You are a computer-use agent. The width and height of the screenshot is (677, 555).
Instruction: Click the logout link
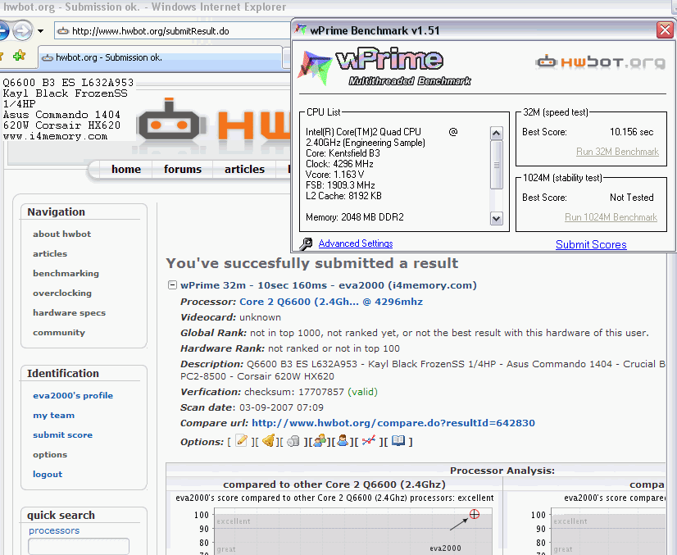pyautogui.click(x=48, y=474)
